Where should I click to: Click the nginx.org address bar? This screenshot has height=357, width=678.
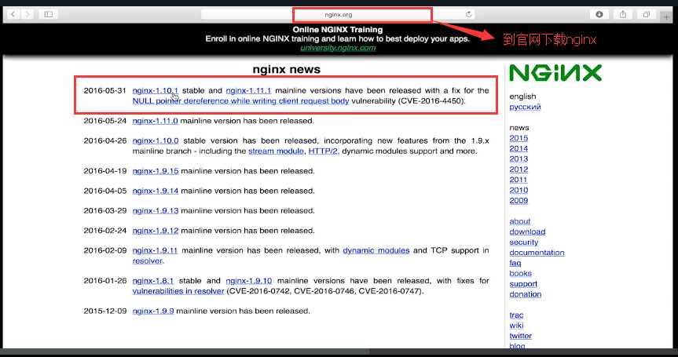(338, 14)
